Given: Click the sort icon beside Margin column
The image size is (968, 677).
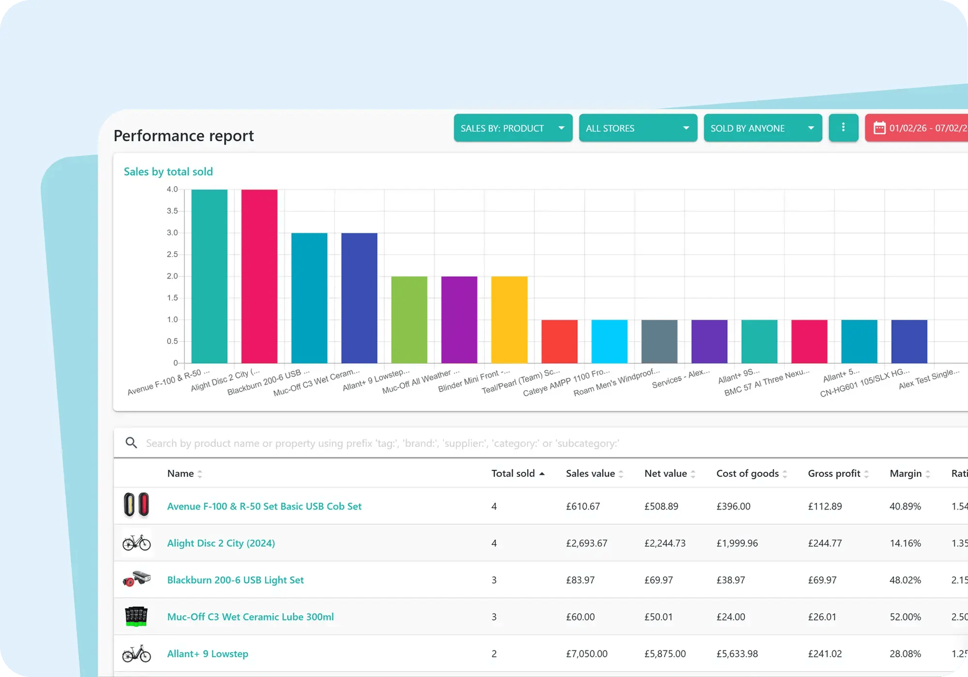Looking at the screenshot, I should tap(929, 473).
